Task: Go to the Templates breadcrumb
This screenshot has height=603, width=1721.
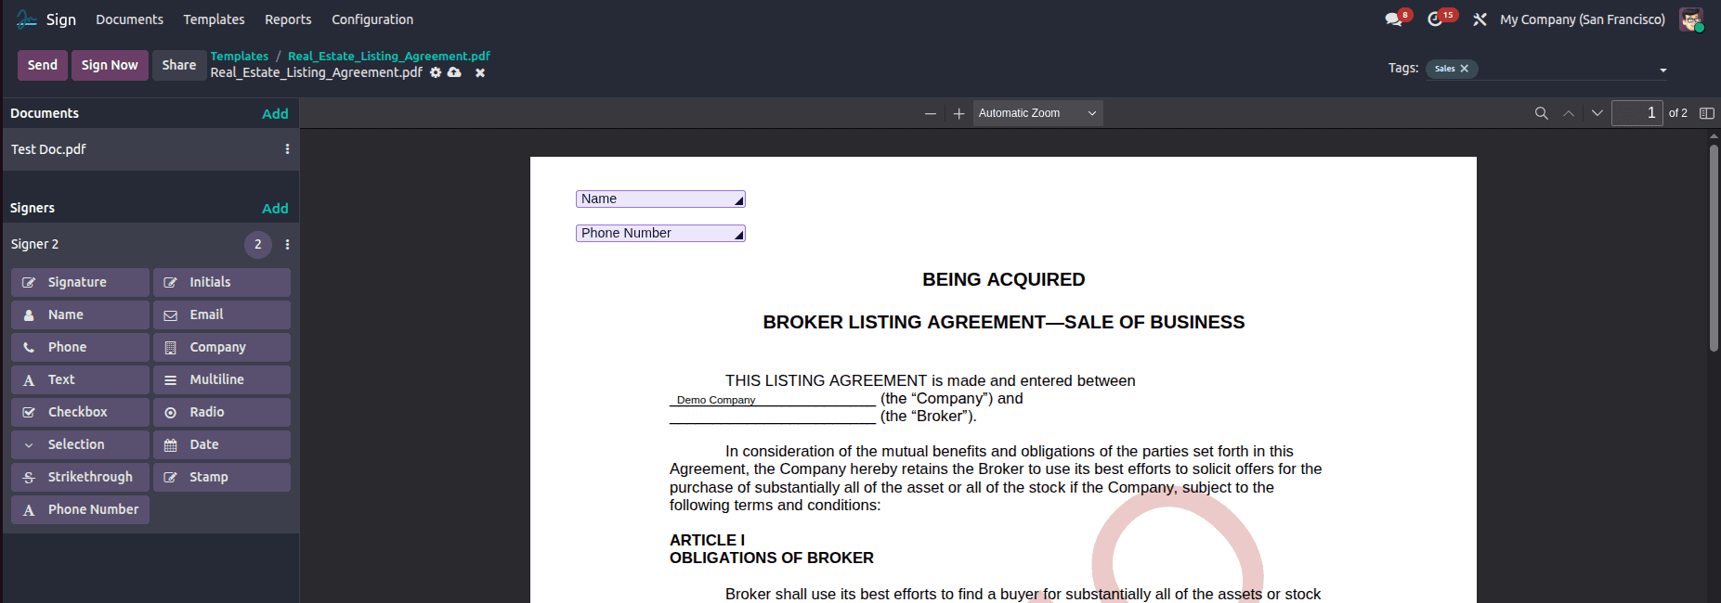Action: point(239,57)
